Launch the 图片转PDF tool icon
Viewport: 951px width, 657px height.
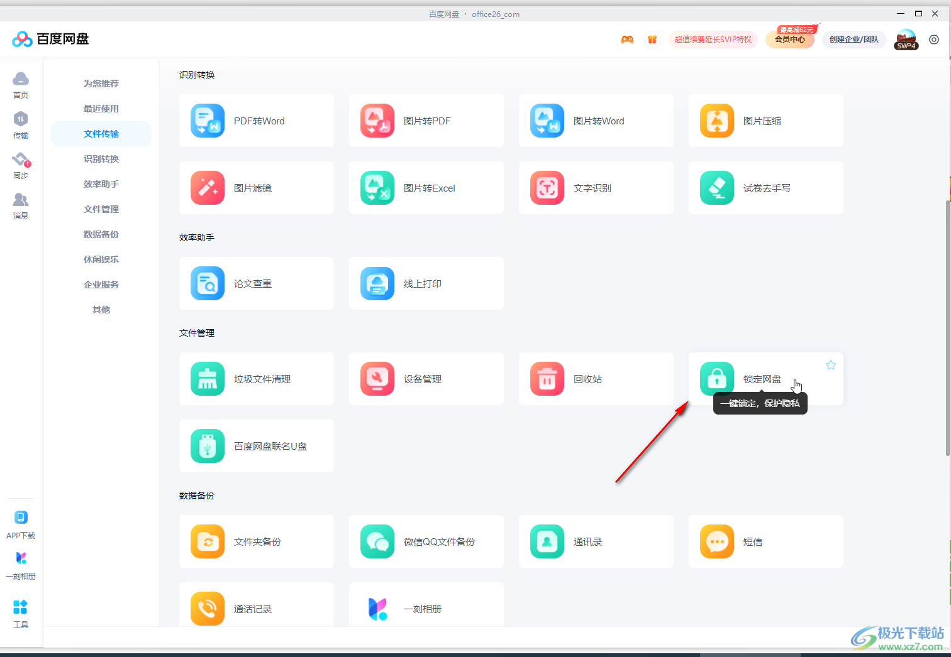[x=377, y=121]
